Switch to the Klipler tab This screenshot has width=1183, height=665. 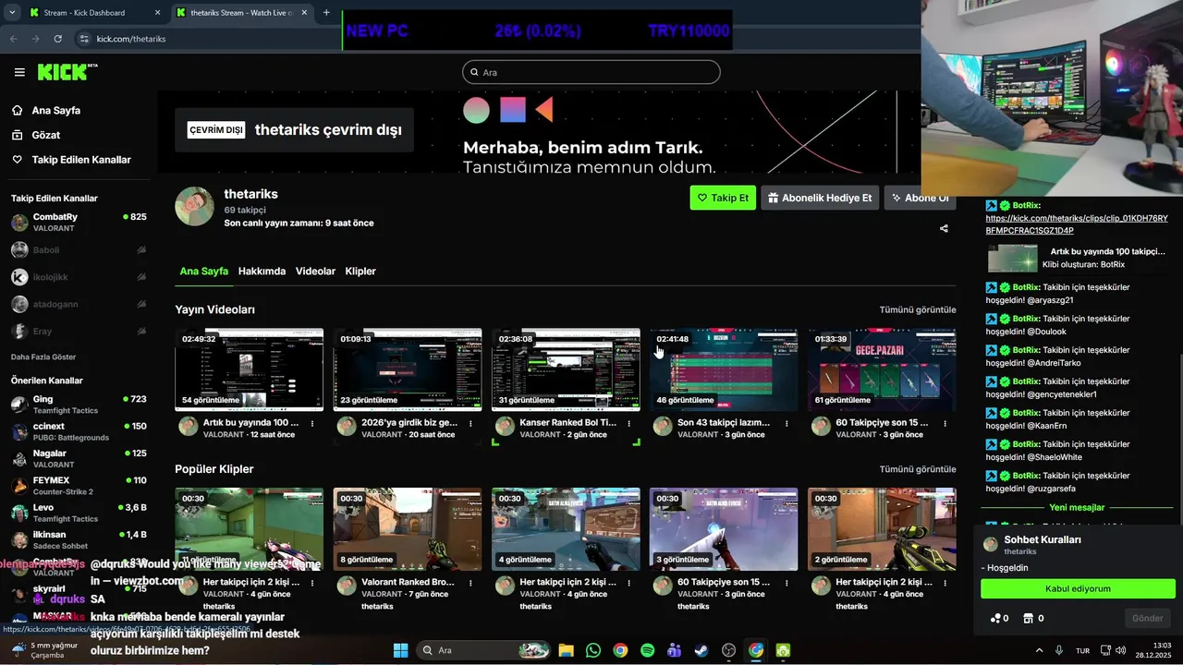[360, 271]
